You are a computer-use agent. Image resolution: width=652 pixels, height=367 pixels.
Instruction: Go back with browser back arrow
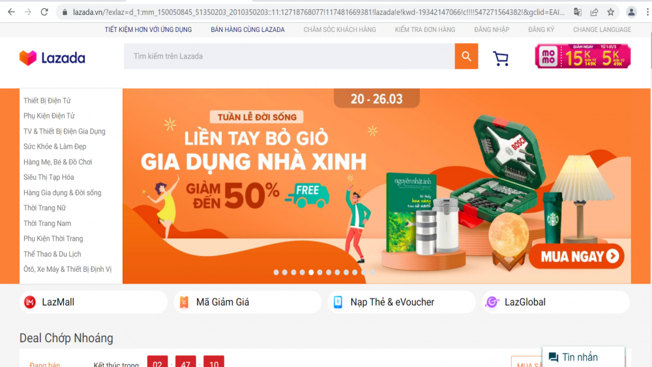pos(11,12)
